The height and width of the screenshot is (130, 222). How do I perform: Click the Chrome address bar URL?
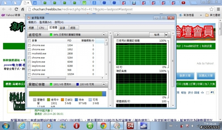[83, 9]
